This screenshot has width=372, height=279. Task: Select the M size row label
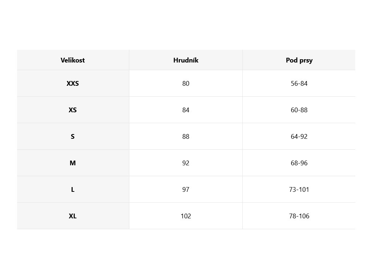(x=73, y=163)
